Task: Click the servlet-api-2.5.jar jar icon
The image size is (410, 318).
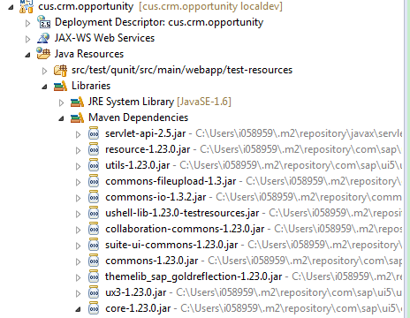Action: pos(94,133)
